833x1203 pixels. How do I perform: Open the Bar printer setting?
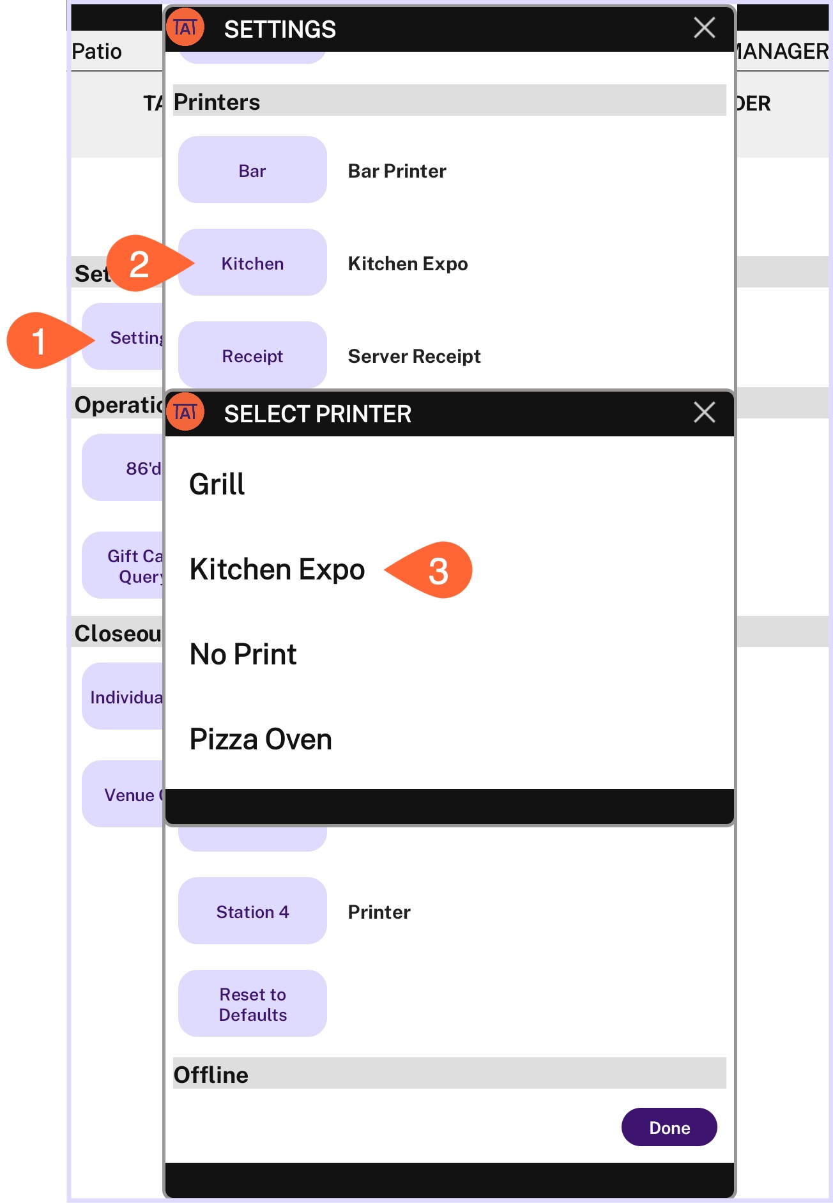coord(252,170)
